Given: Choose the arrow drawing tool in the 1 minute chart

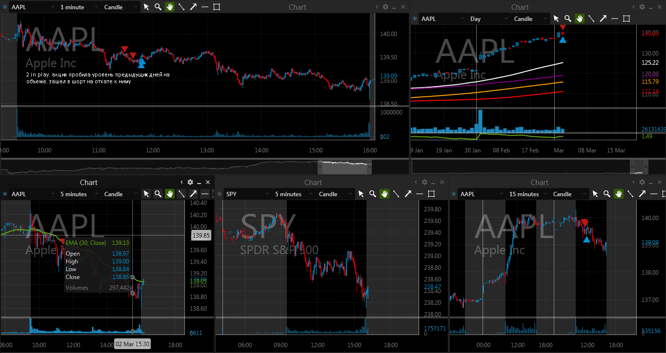Looking at the screenshot, I should click(193, 7).
